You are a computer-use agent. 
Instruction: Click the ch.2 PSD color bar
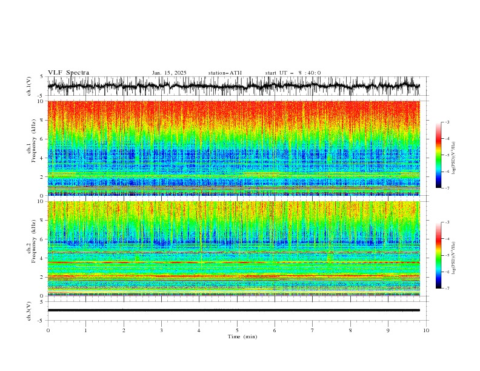[x=438, y=255]
